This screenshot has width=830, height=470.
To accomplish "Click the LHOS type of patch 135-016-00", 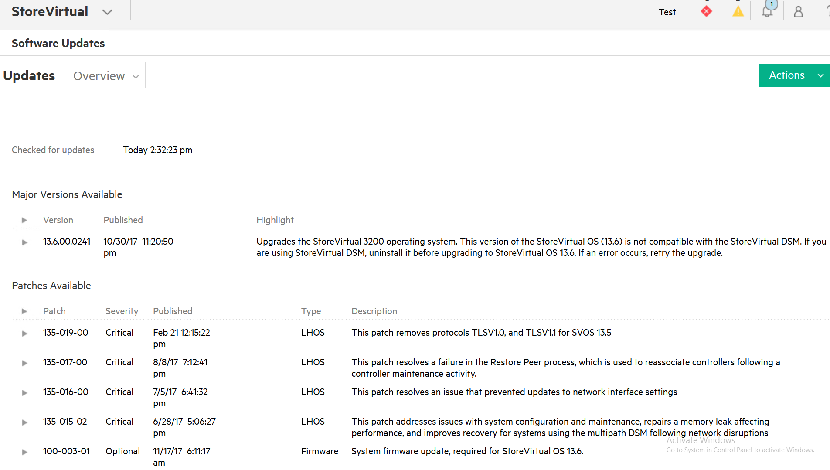I will coord(313,392).
